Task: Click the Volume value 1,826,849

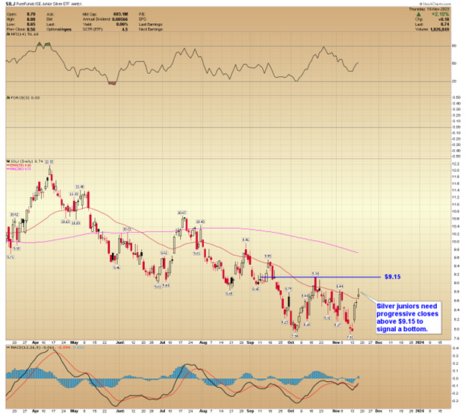Action: click(440, 29)
